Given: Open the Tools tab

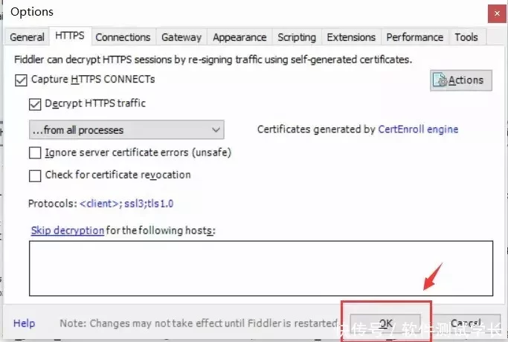Looking at the screenshot, I should [466, 37].
